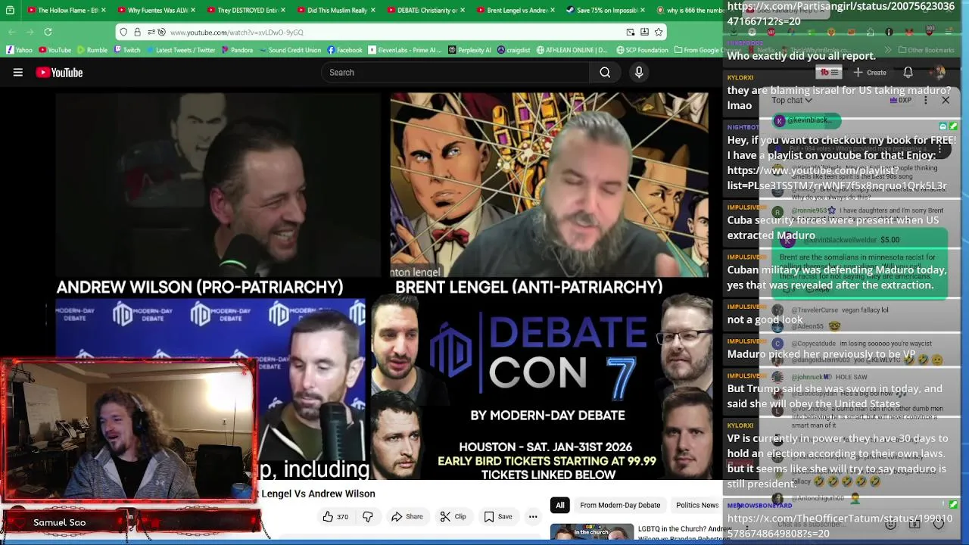Open the SCP Foundation bookmark

643,50
